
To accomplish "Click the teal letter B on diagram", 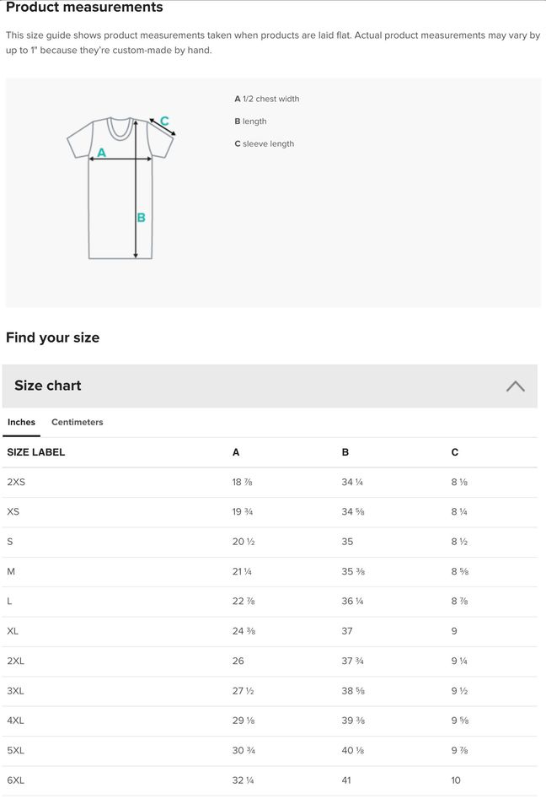I will [x=141, y=218].
